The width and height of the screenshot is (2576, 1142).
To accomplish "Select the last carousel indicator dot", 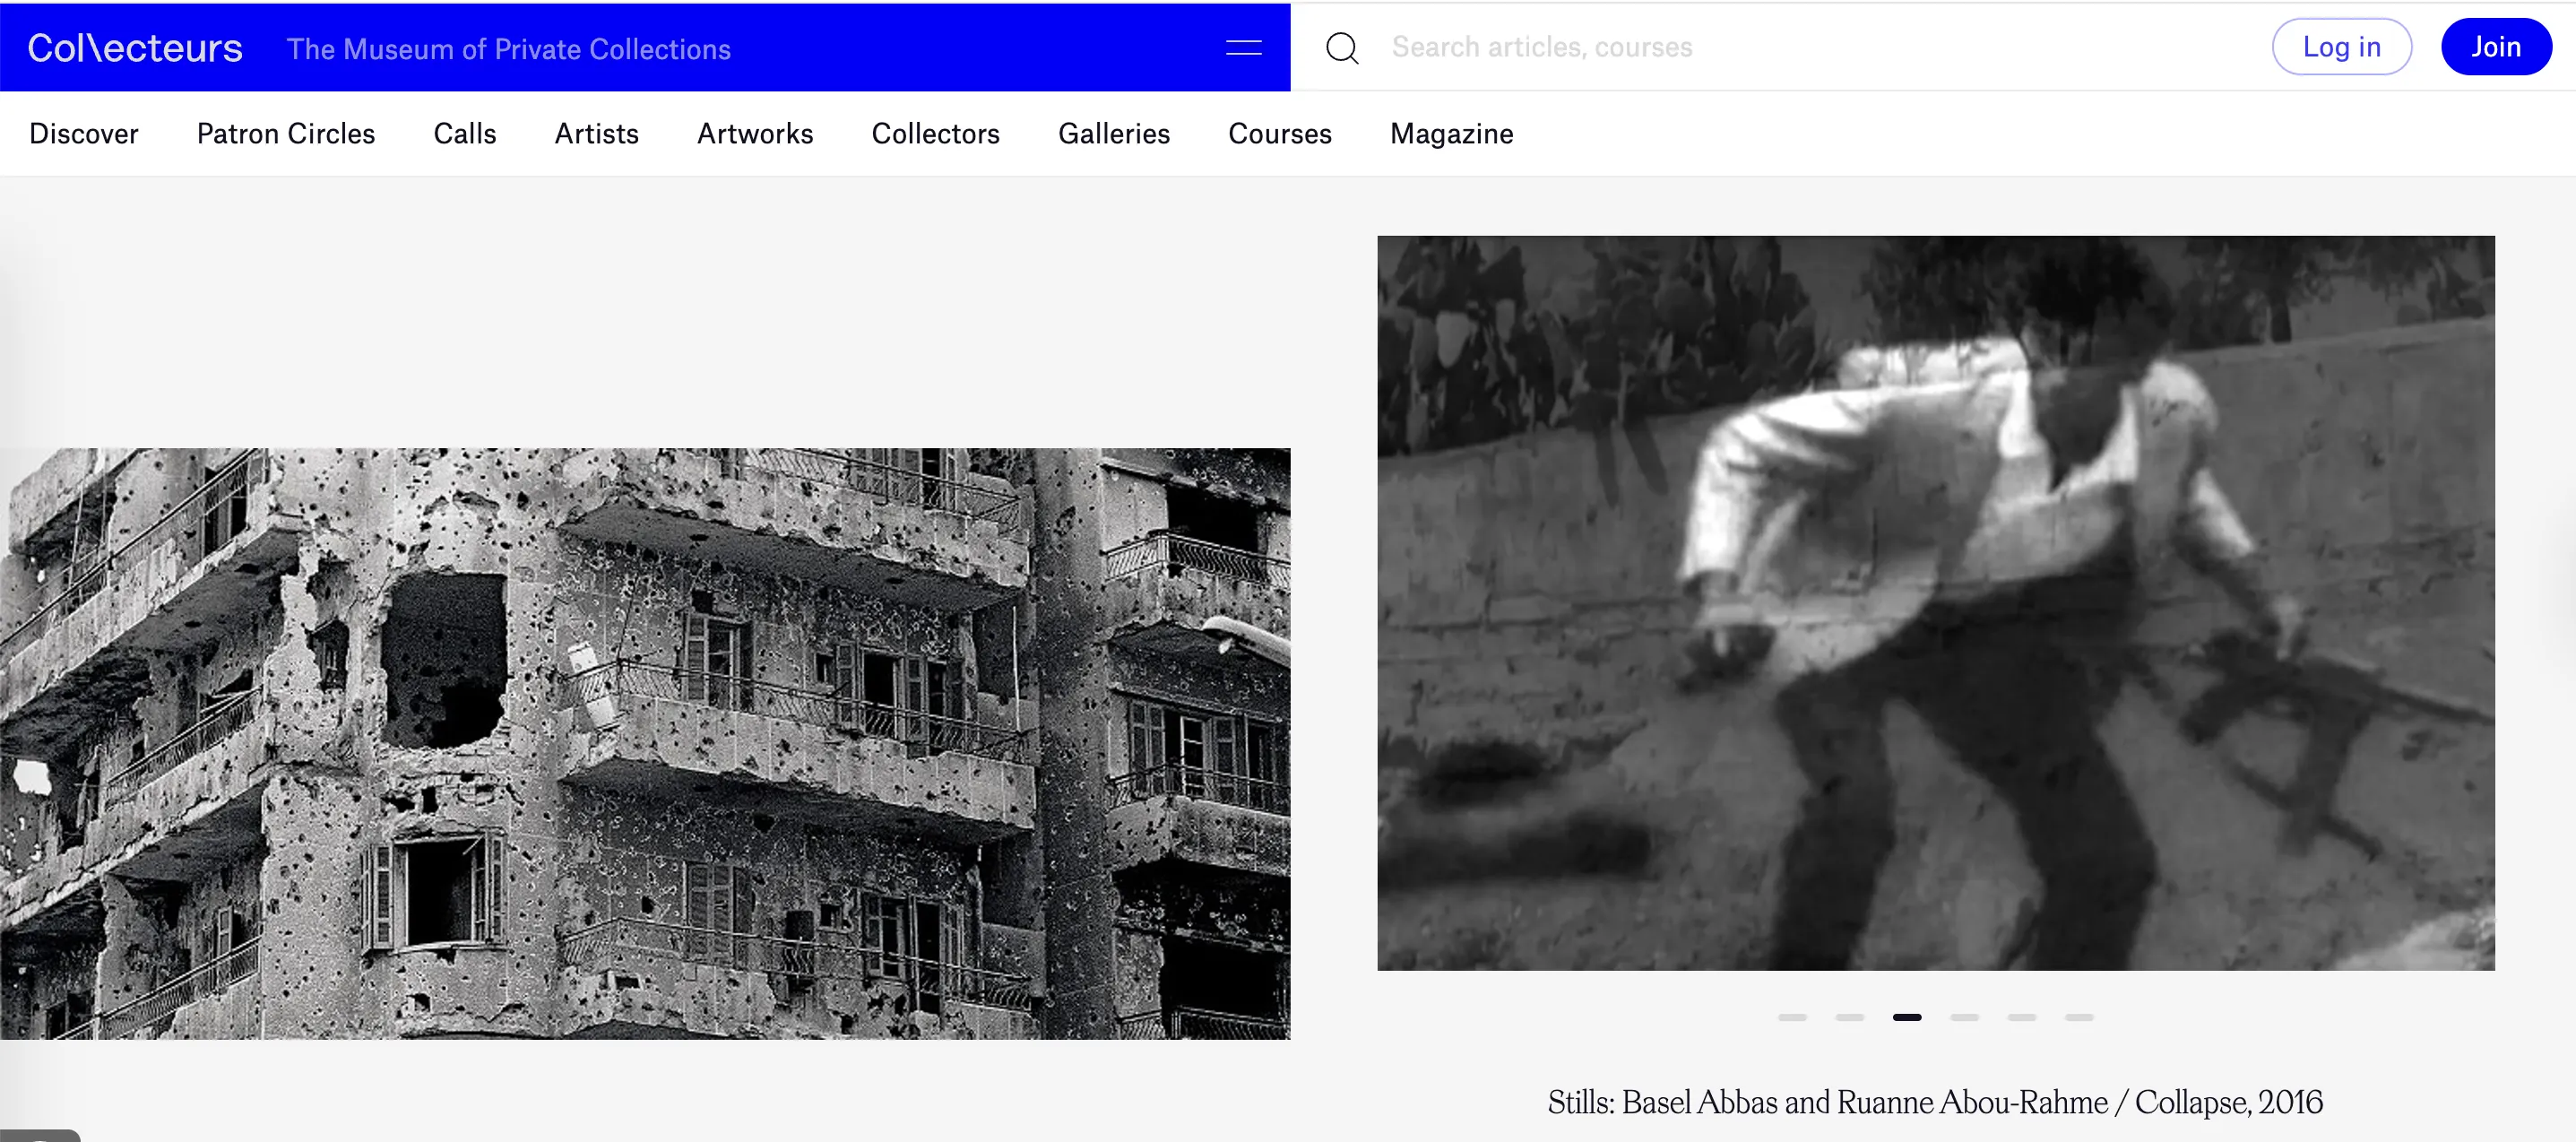I will pyautogui.click(x=2081, y=1018).
